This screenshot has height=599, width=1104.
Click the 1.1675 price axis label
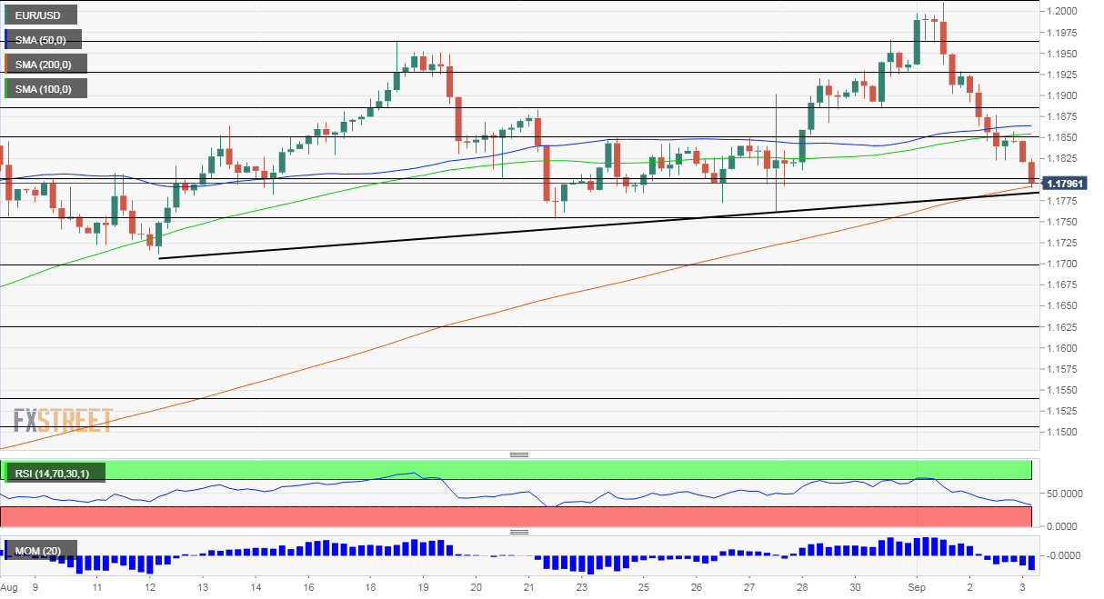point(1062,285)
